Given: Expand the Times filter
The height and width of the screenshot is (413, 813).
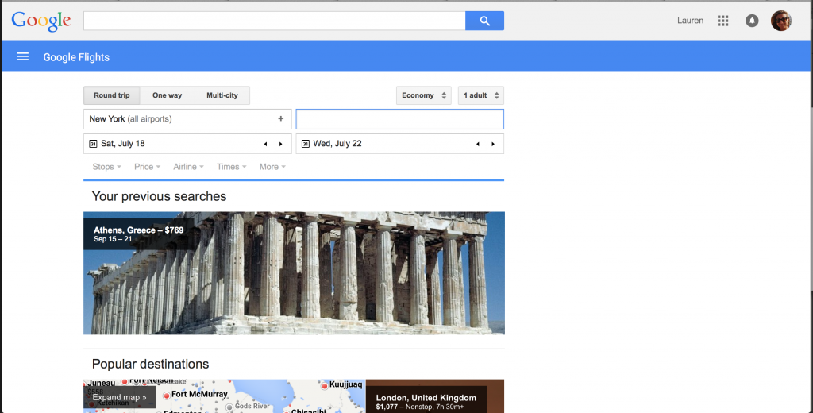Looking at the screenshot, I should [231, 167].
